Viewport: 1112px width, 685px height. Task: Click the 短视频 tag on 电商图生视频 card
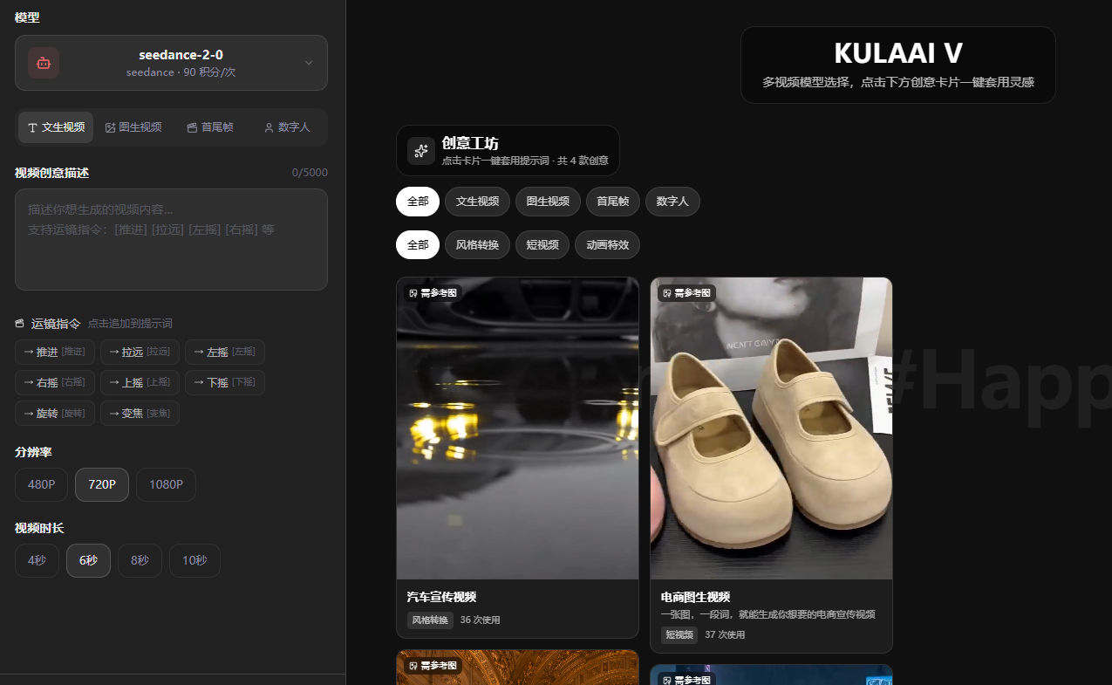click(x=679, y=635)
